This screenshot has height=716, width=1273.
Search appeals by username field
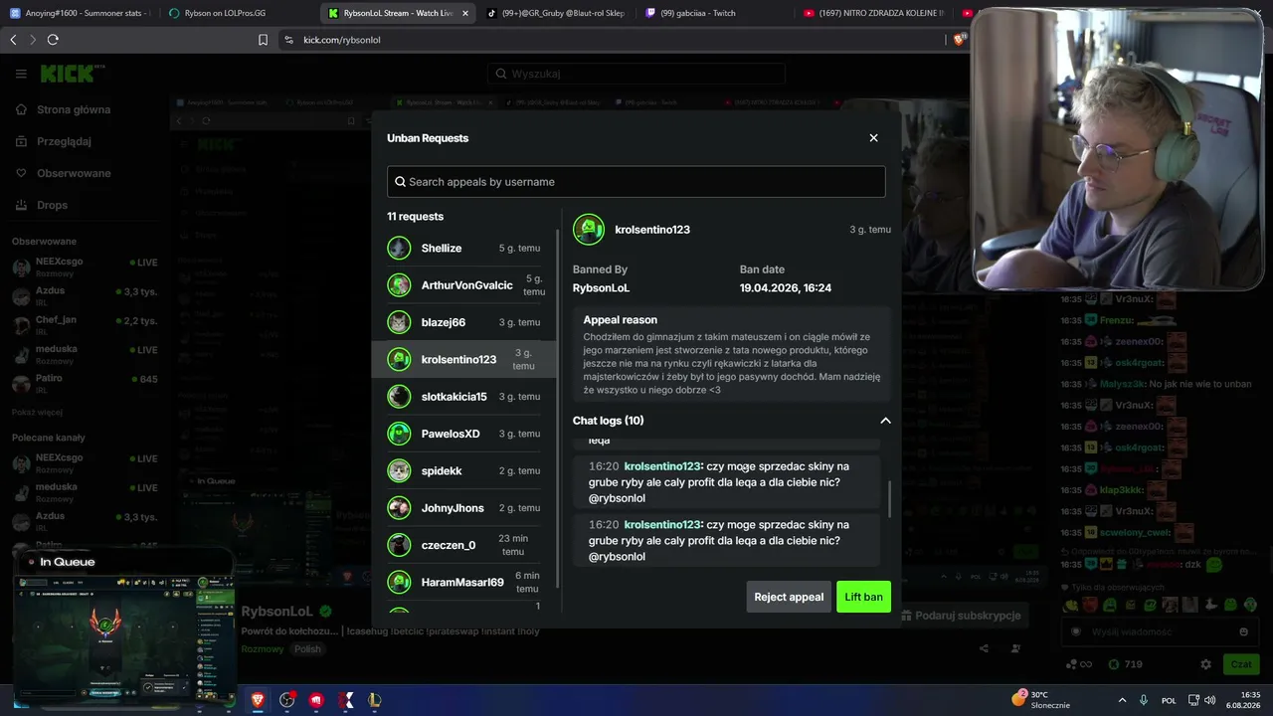(636, 182)
